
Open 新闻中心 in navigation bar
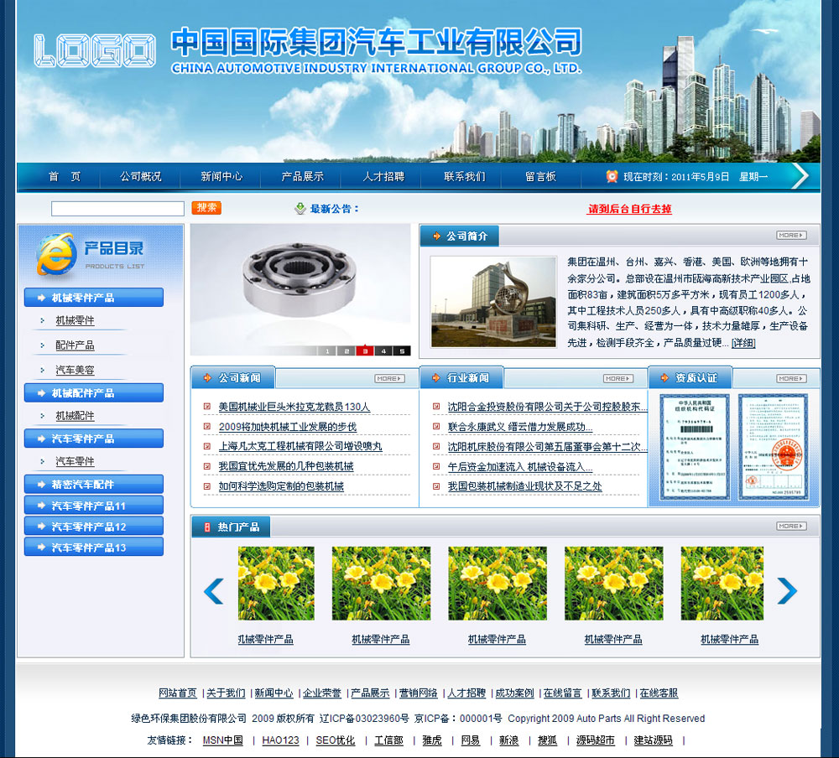(x=221, y=177)
